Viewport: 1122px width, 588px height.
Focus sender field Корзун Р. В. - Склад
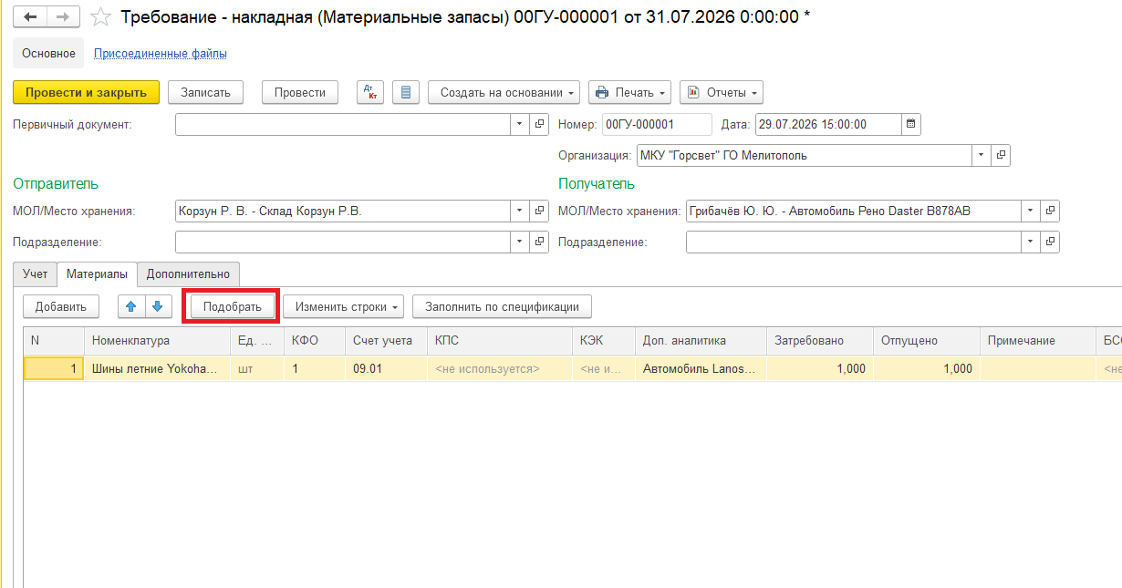[x=342, y=211]
